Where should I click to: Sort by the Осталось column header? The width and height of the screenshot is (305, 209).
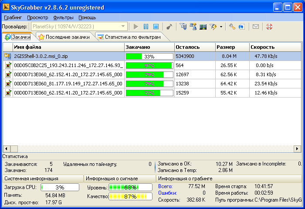195,47
